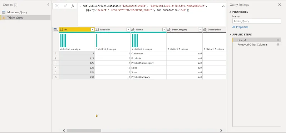Select the Products cell
Viewport: 286px width, 133px height.
(148, 58)
